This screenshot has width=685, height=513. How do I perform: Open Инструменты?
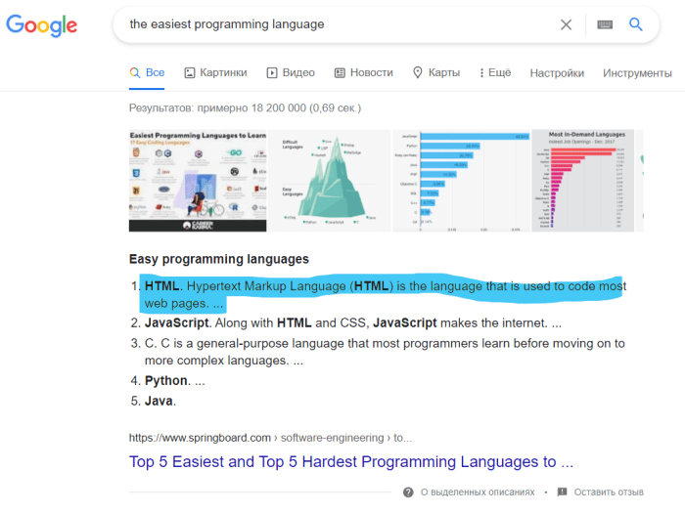(637, 73)
